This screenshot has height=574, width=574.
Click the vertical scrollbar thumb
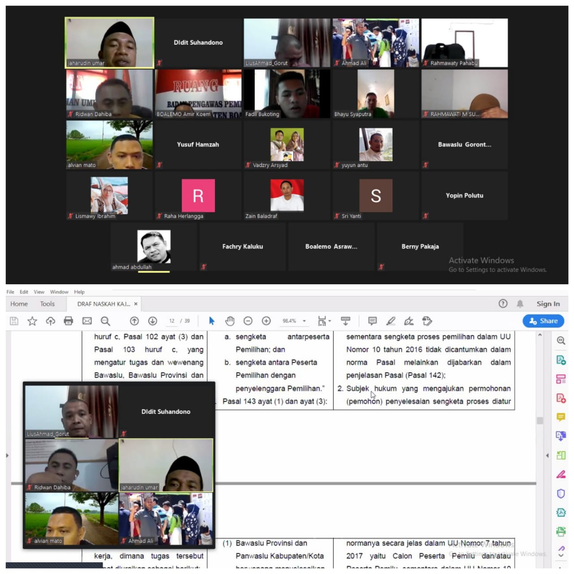click(x=540, y=420)
